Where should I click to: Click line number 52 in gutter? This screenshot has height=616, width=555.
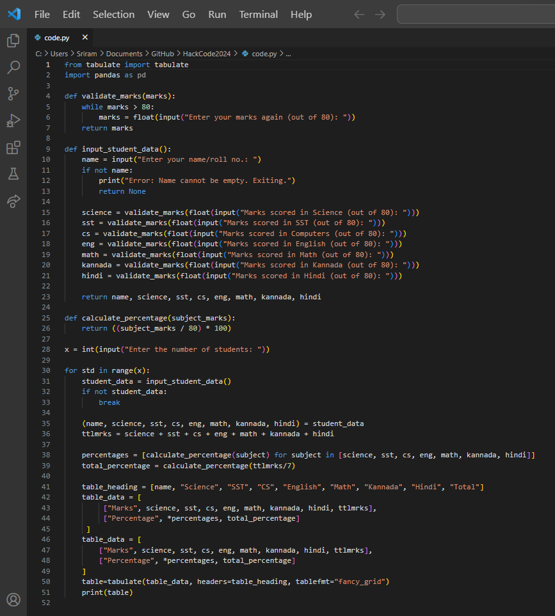tap(46, 603)
